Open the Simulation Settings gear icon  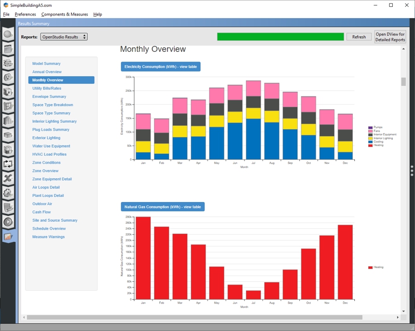tap(8, 193)
